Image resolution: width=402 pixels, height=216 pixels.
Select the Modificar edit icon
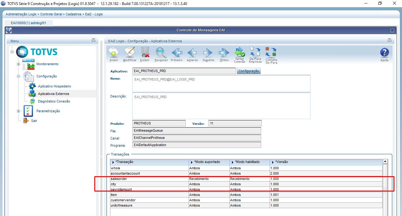(129, 54)
